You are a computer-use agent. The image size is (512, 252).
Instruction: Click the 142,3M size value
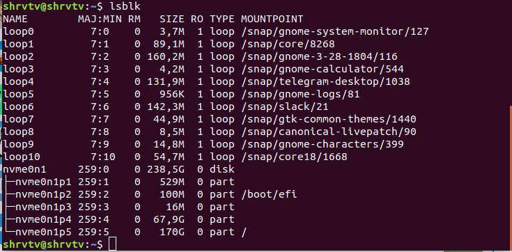[x=166, y=107]
